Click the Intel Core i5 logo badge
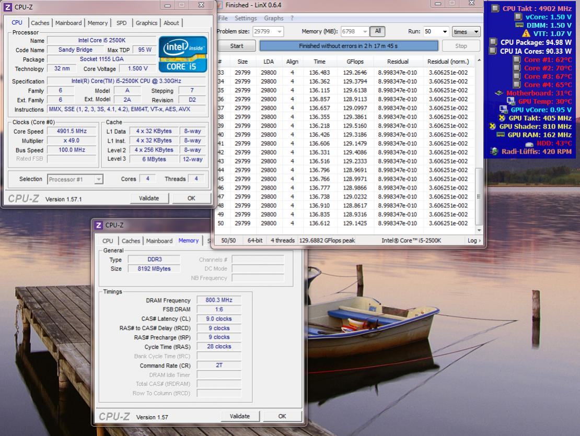 [x=183, y=54]
